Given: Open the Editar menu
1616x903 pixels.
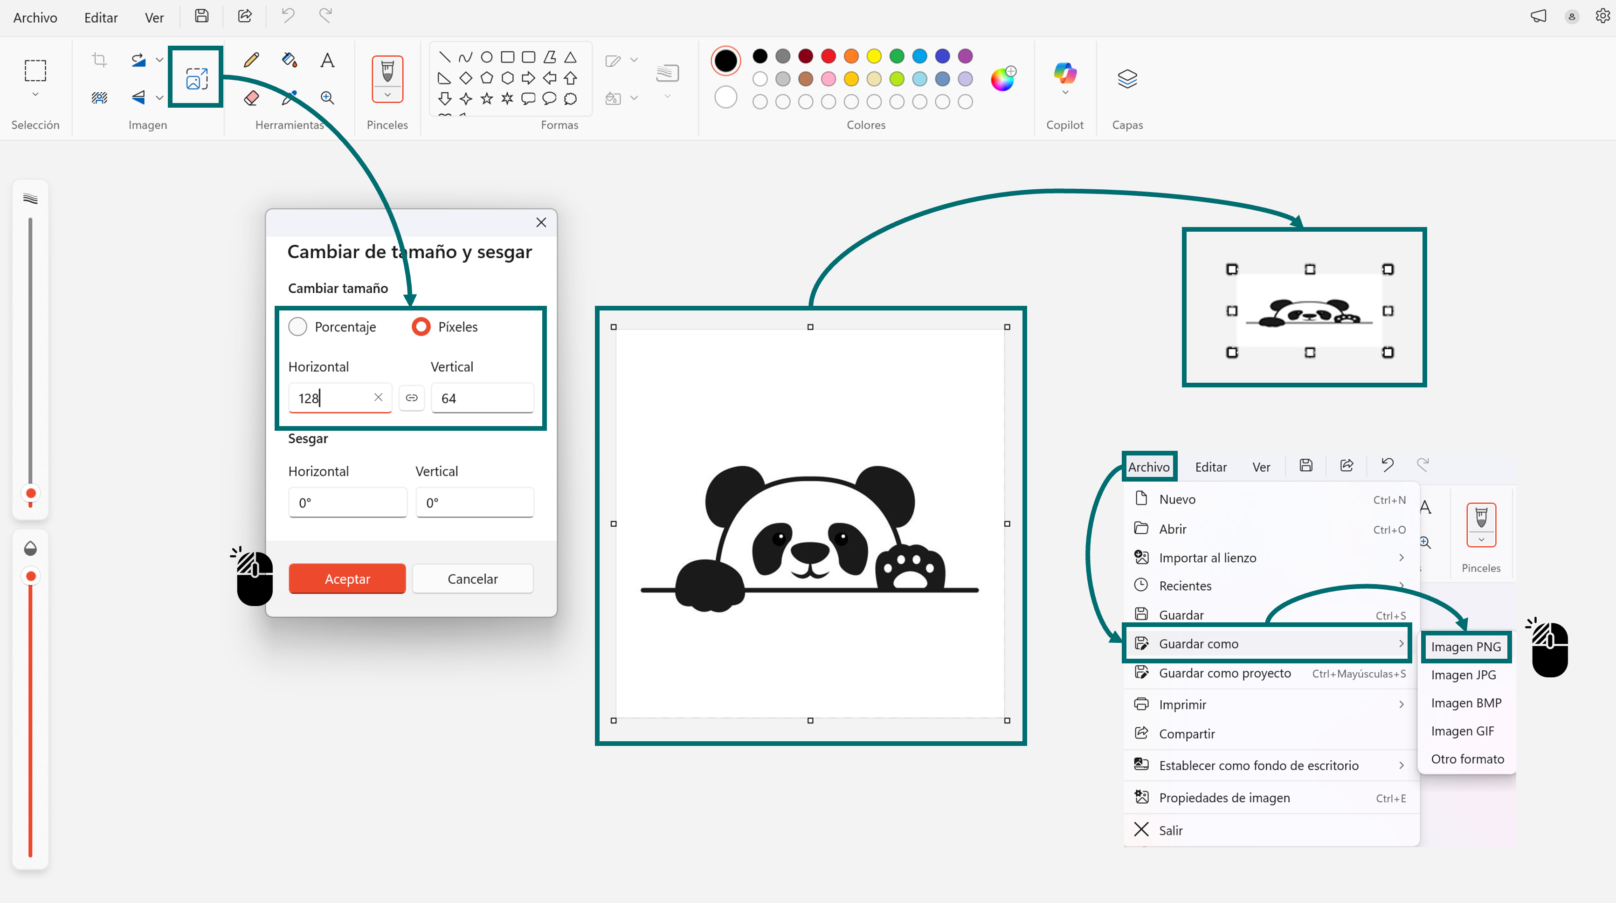Looking at the screenshot, I should pos(100,18).
